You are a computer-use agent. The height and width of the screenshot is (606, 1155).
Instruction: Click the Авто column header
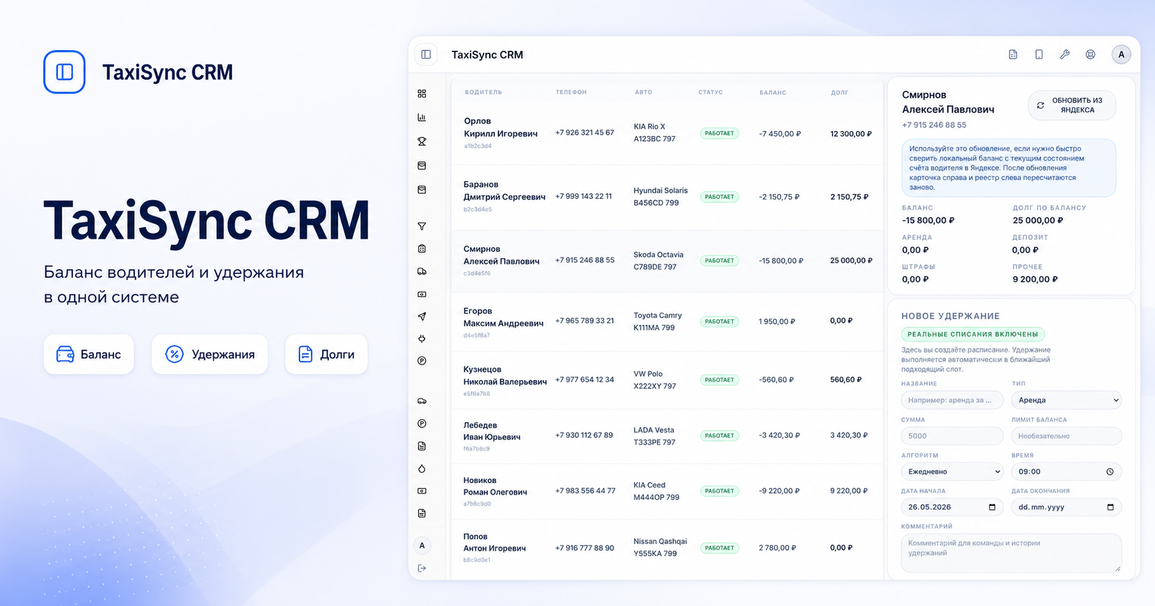tap(643, 93)
